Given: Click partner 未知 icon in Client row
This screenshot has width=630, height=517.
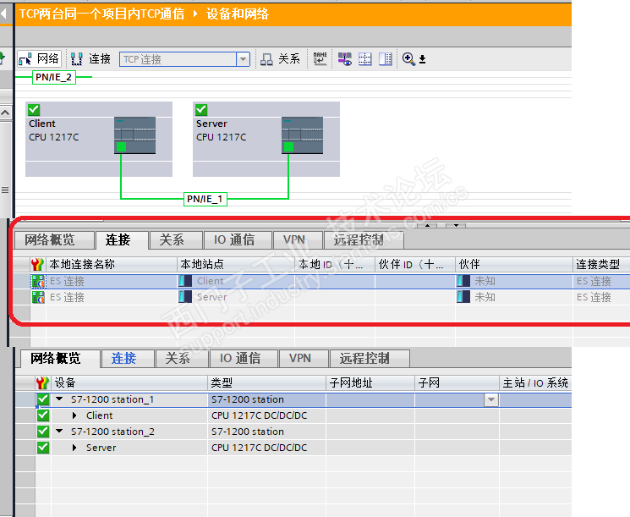Looking at the screenshot, I should tap(463, 281).
